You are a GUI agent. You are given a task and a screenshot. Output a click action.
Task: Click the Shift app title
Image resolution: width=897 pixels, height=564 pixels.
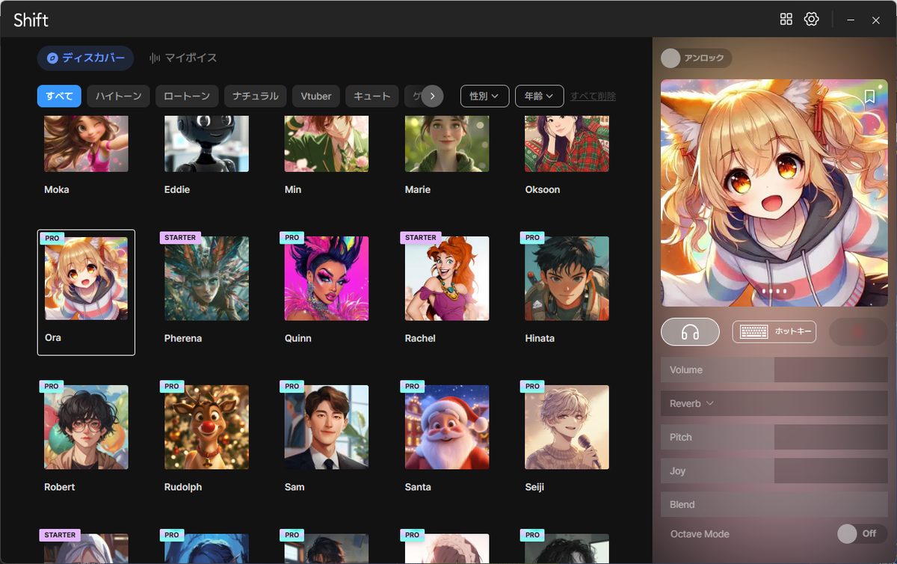(x=31, y=20)
